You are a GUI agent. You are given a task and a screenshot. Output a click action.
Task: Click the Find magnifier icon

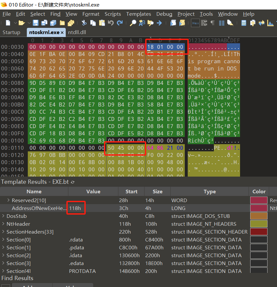coord(133,23)
